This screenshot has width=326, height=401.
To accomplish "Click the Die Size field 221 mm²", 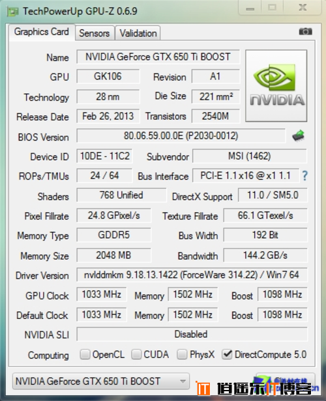I will [216, 96].
